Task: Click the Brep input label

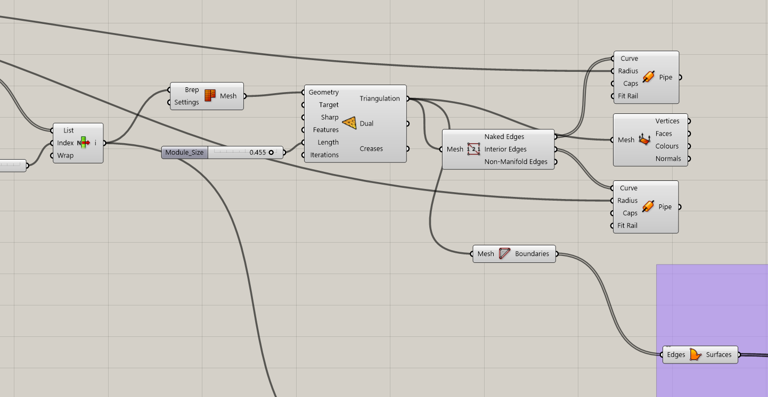Action: [x=192, y=90]
